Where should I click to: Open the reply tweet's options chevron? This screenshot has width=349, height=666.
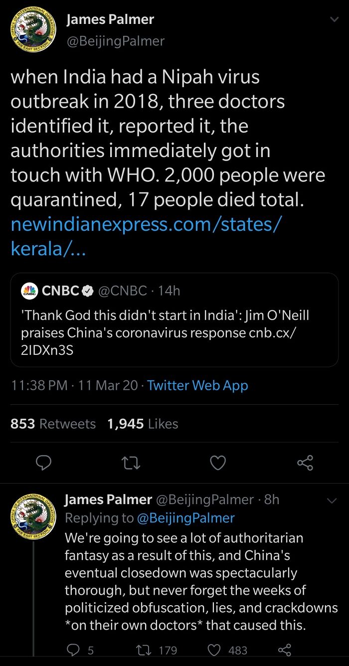[333, 501]
